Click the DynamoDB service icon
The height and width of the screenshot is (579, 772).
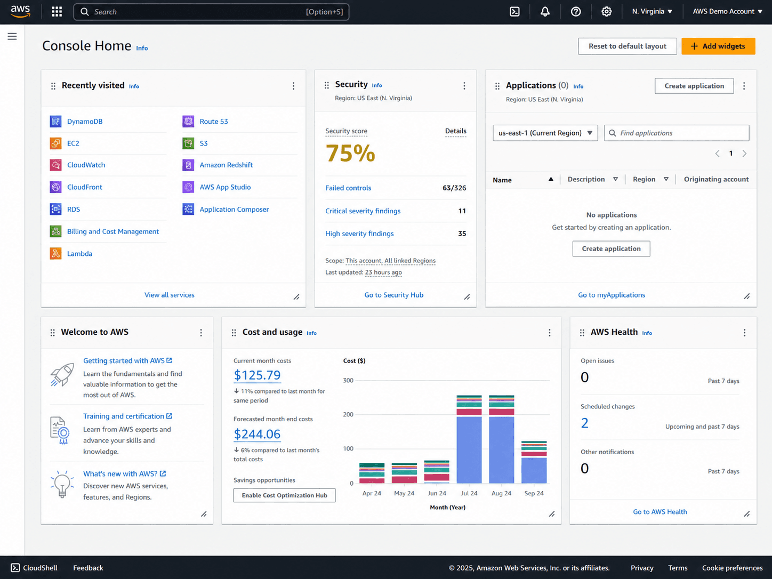[55, 122]
